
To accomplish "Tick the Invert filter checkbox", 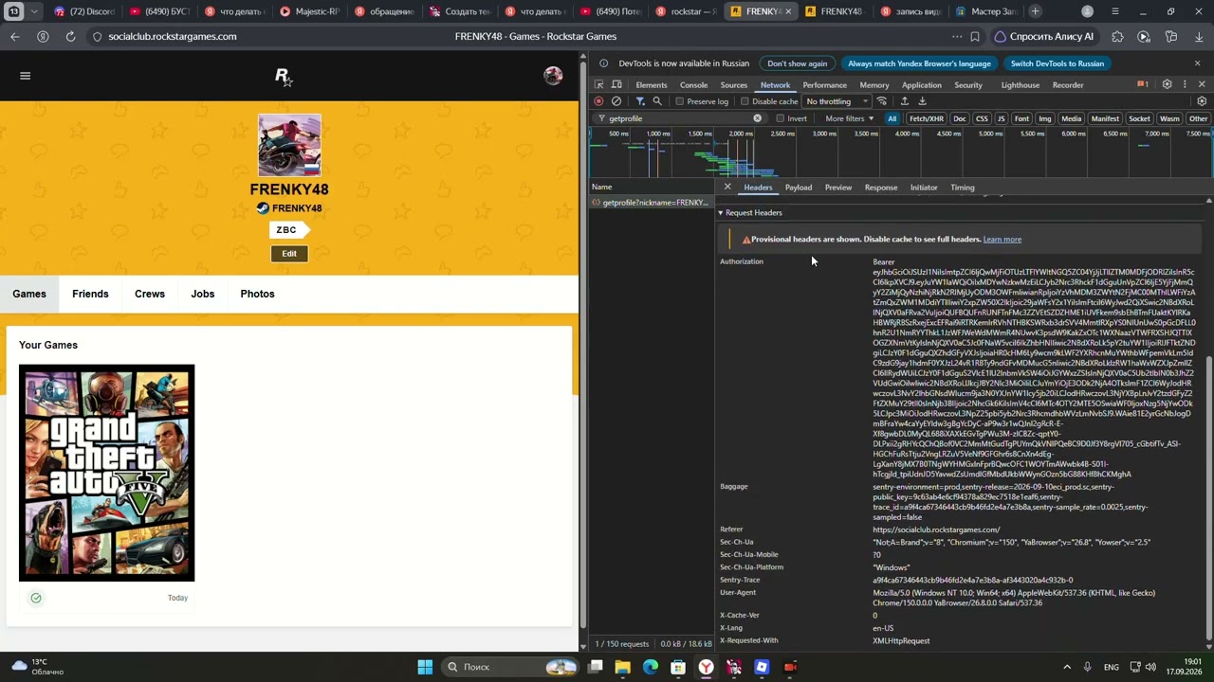I will [781, 118].
